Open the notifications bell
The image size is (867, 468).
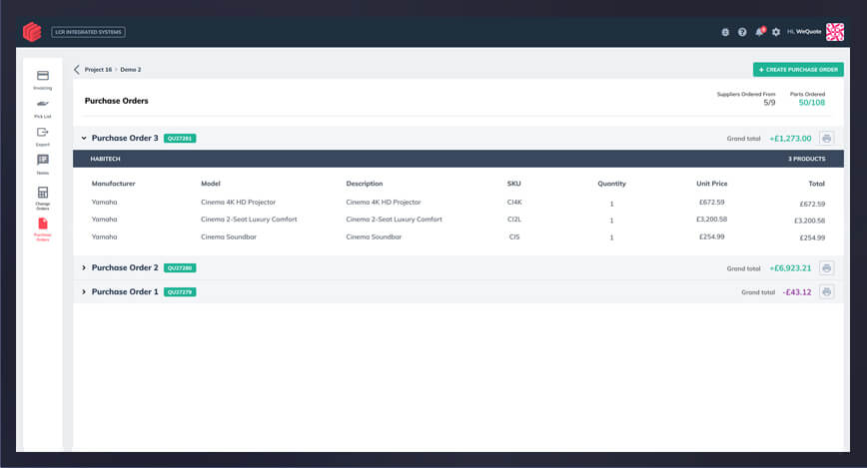(759, 32)
